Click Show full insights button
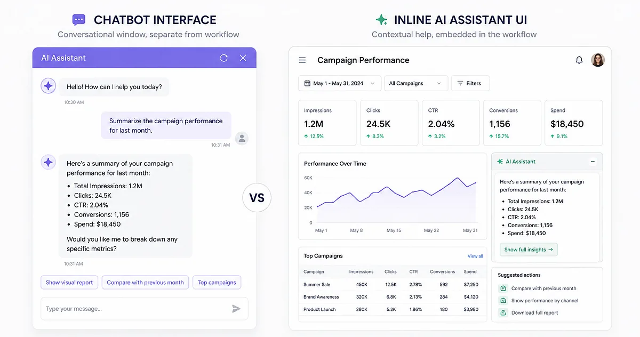This screenshot has width=640, height=337. [x=529, y=250]
